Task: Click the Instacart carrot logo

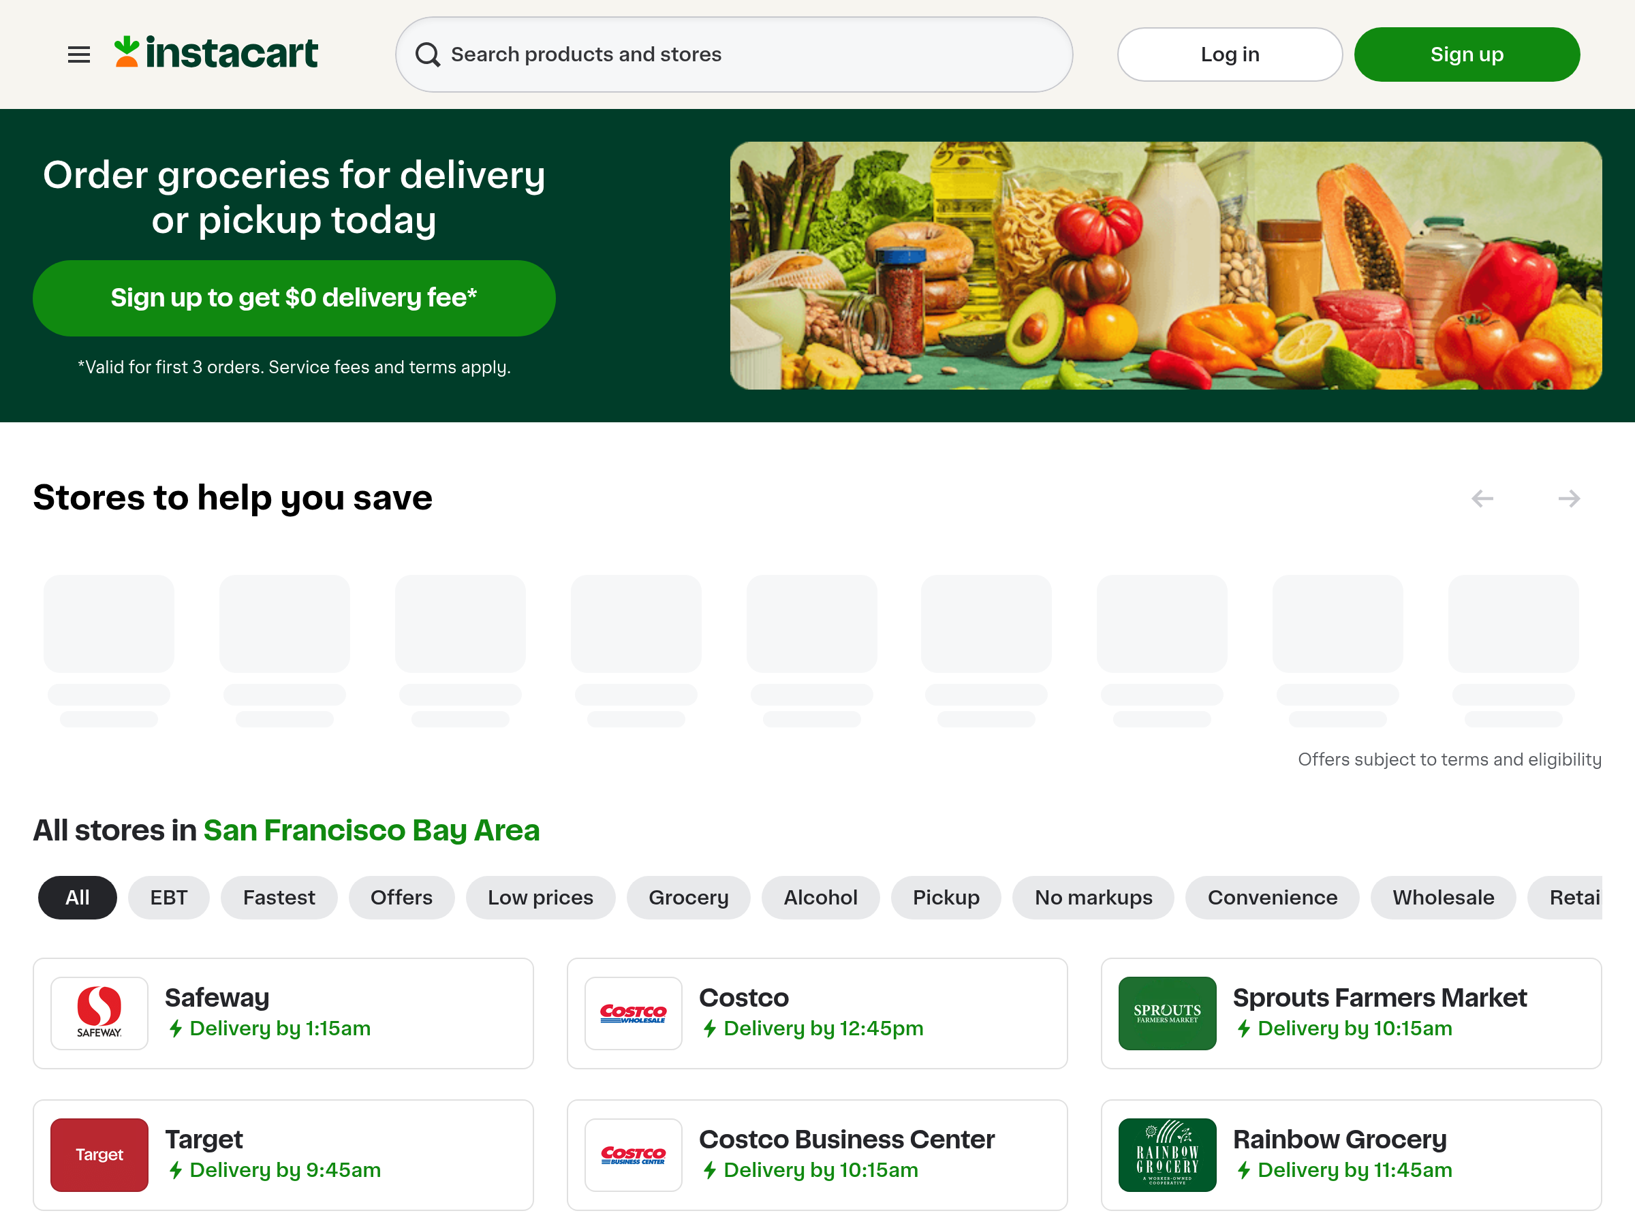Action: 127,52
